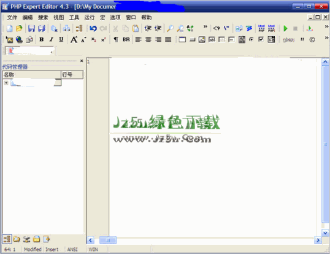Increase font size with large A icon

coord(74,39)
